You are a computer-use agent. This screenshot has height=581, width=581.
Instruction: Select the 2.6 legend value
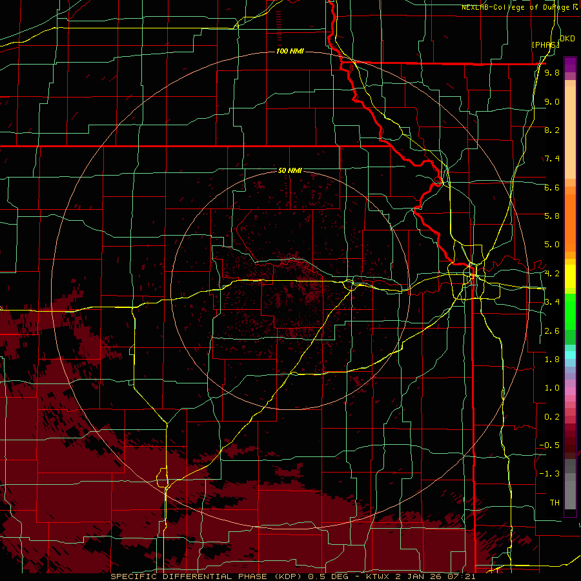[552, 331]
